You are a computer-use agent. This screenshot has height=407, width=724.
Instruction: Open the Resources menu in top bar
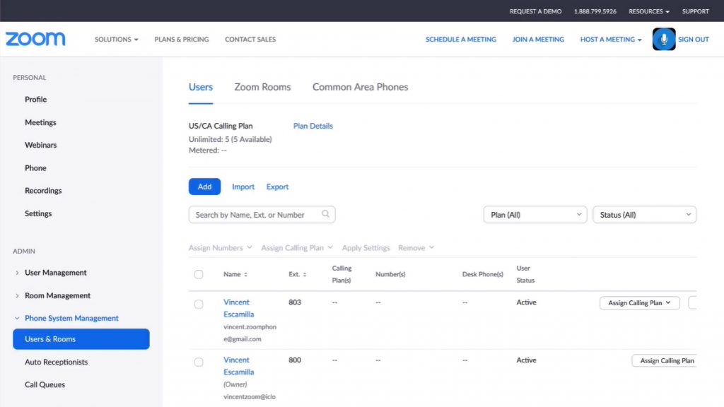tap(649, 11)
